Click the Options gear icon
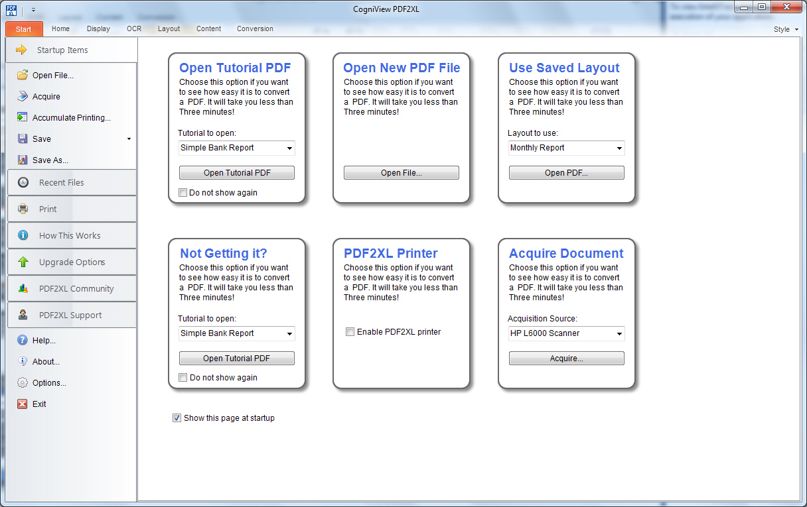 coord(23,382)
